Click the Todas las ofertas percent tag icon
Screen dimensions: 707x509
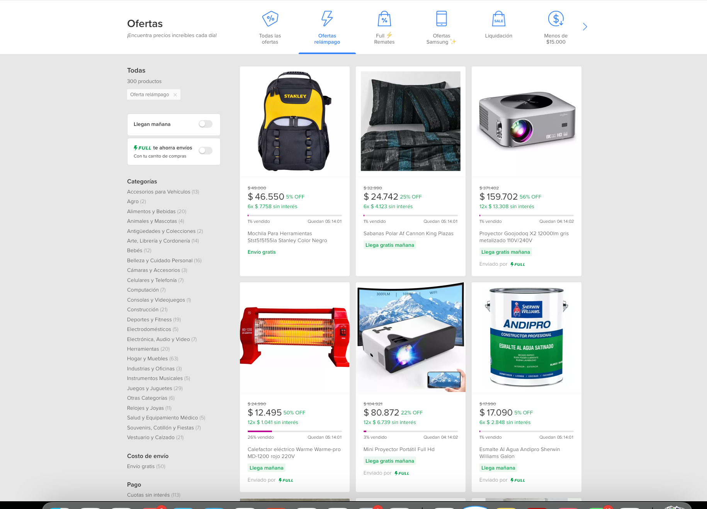[270, 19]
